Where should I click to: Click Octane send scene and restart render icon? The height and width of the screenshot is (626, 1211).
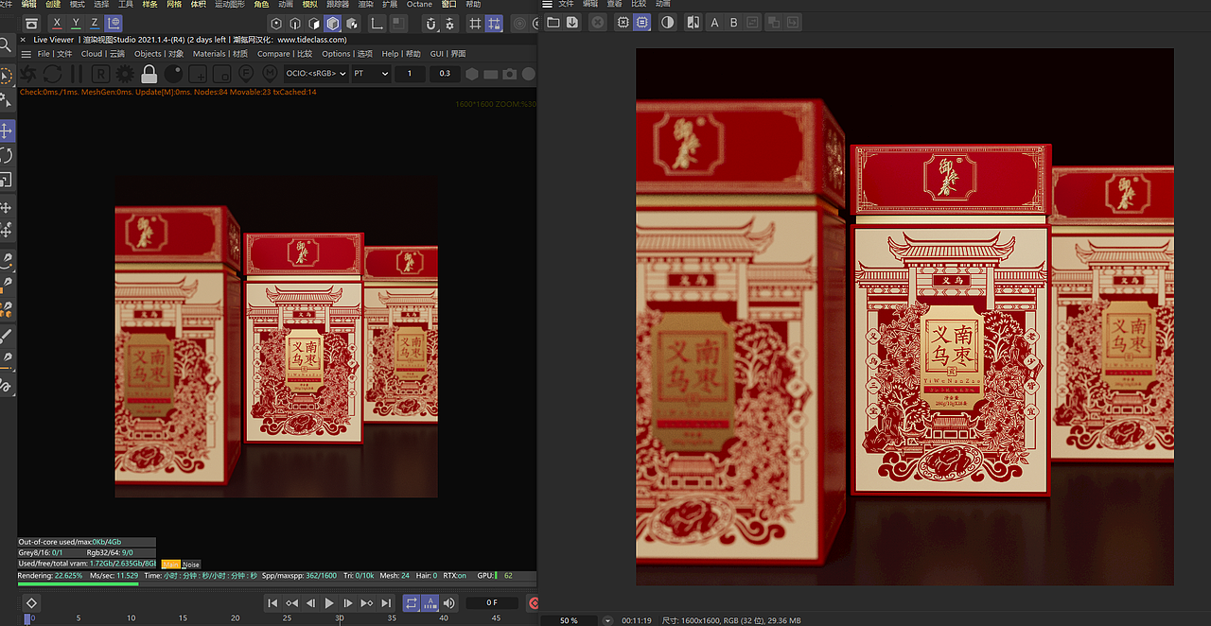click(x=28, y=73)
